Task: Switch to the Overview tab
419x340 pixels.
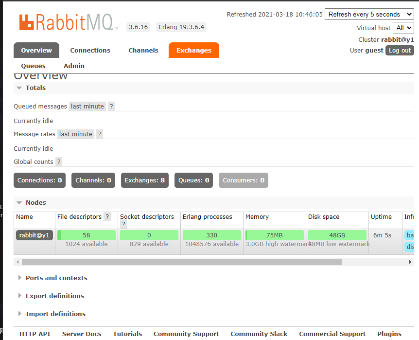Action: [36, 50]
